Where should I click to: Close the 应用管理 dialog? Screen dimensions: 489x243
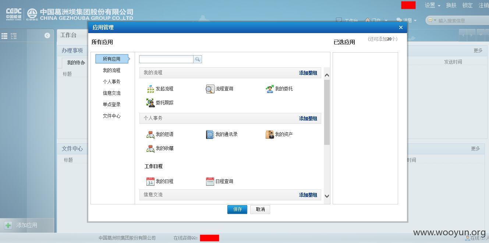(x=401, y=27)
